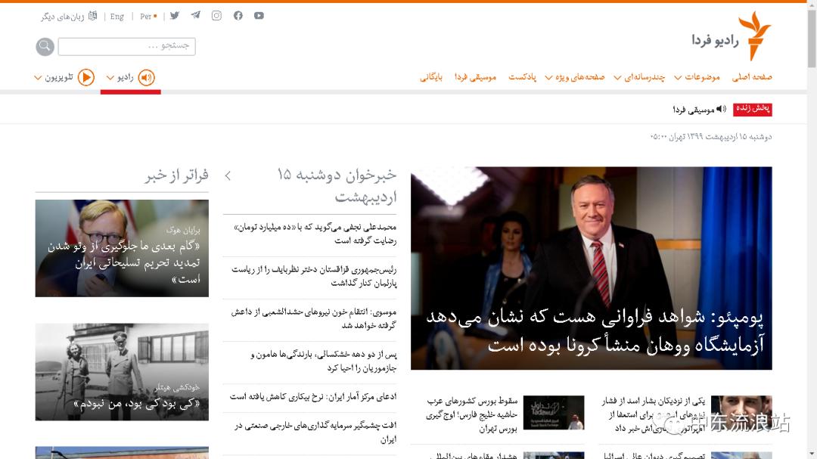Click the Radio Farda torch logo
This screenshot has width=817, height=459.
[753, 36]
